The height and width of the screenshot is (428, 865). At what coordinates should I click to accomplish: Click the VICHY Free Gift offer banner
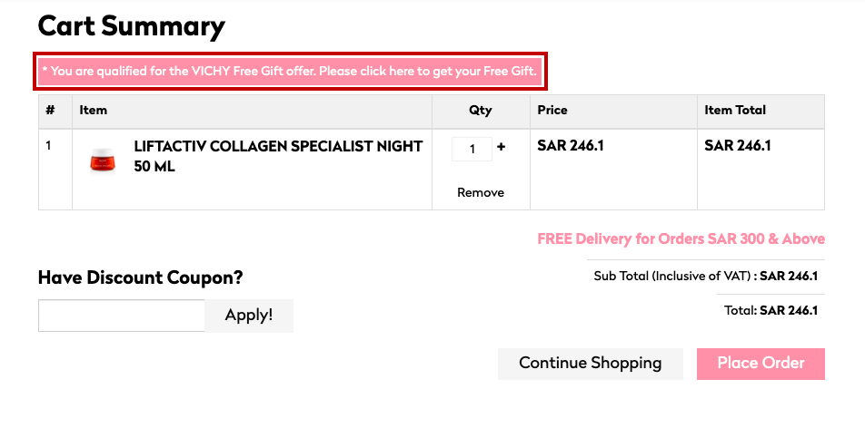click(x=290, y=71)
